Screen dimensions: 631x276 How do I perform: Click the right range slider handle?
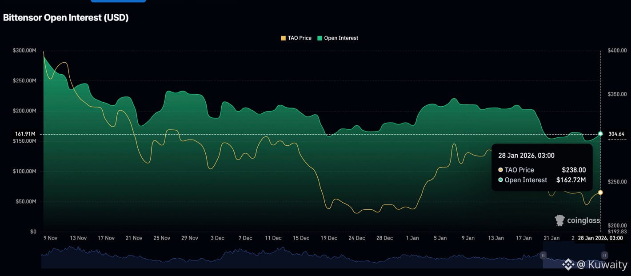click(604, 256)
